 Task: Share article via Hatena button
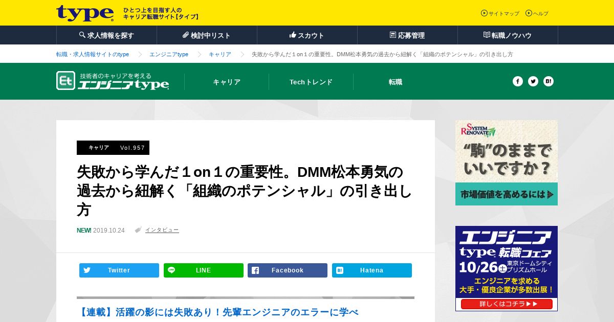click(372, 270)
